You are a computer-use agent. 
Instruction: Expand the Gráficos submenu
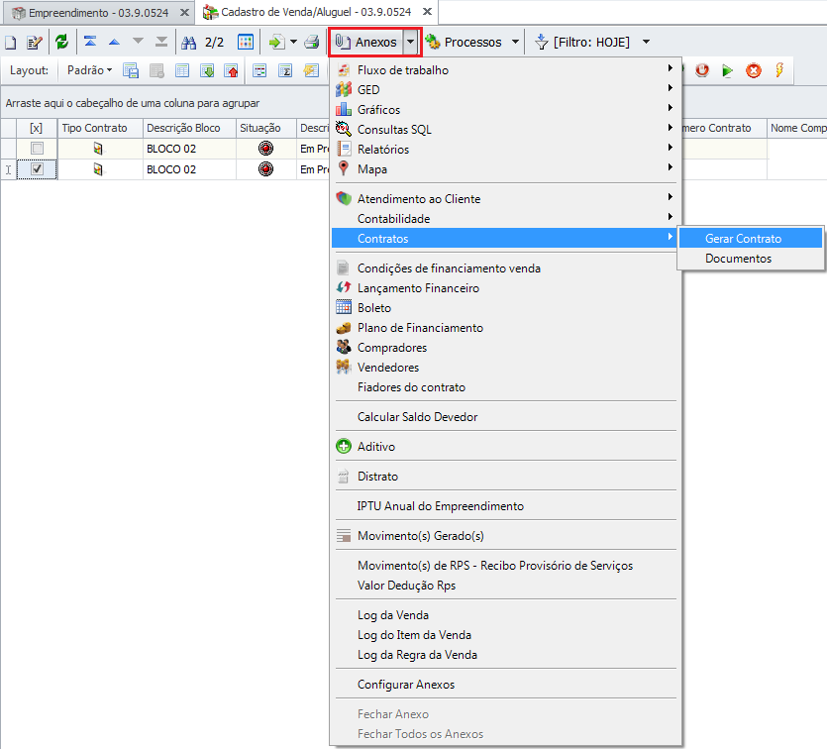pyautogui.click(x=670, y=108)
